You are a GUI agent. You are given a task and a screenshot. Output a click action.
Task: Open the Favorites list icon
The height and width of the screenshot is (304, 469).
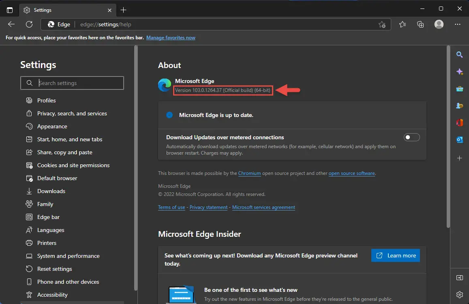[403, 24]
